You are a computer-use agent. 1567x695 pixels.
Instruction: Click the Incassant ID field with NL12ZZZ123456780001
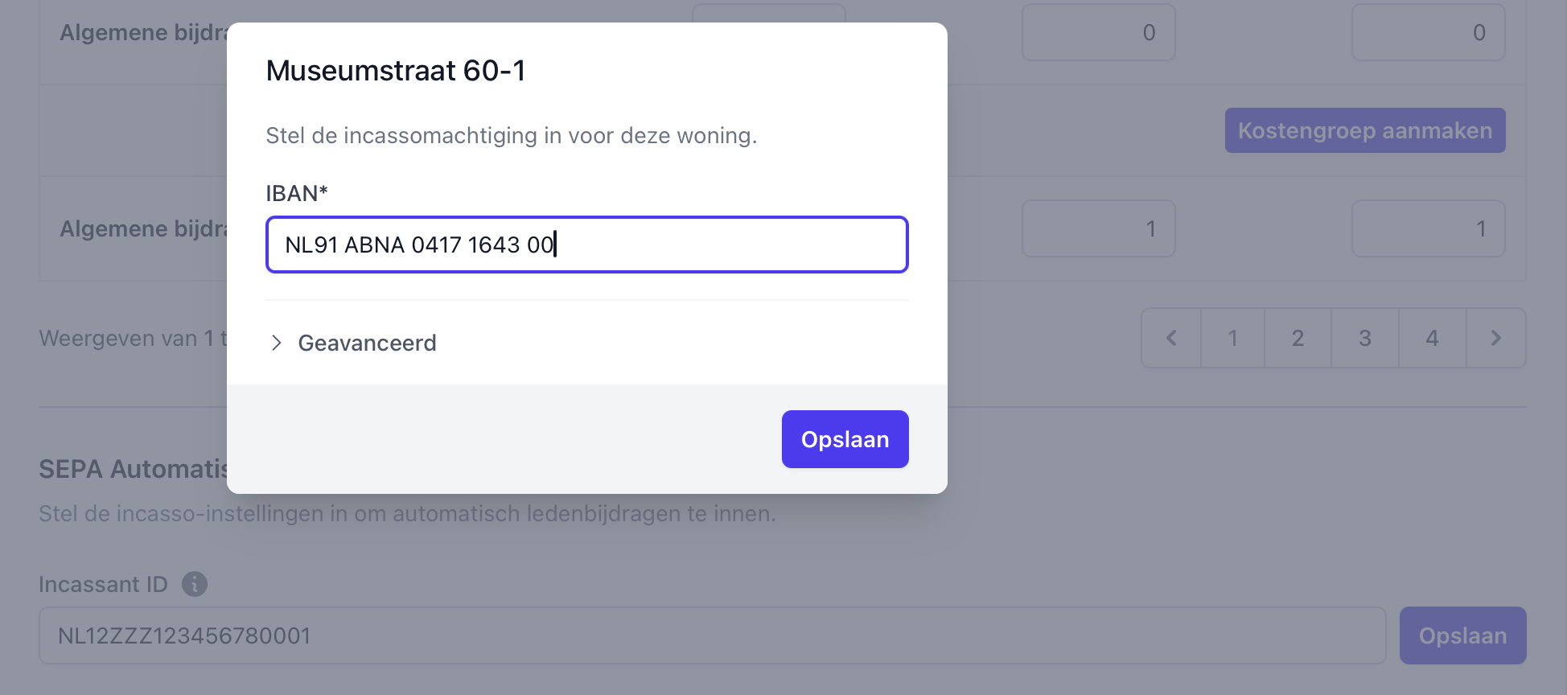click(712, 635)
